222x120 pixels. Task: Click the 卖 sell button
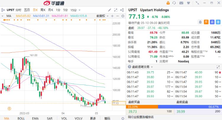click(x=212, y=22)
